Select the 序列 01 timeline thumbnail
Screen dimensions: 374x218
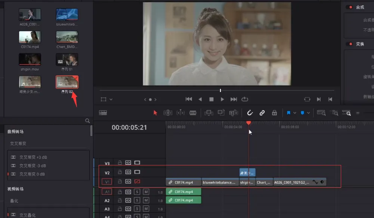coord(67,60)
